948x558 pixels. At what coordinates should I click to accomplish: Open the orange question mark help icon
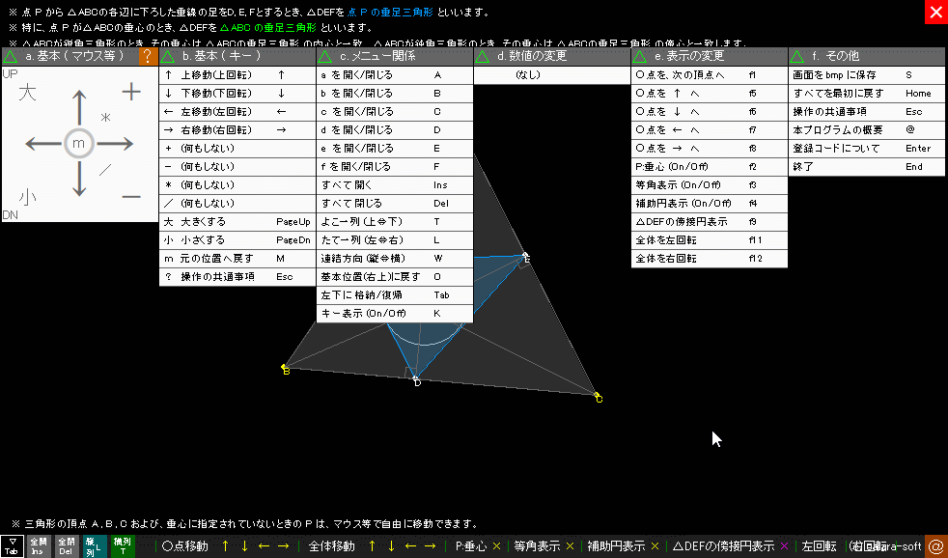tap(148, 57)
